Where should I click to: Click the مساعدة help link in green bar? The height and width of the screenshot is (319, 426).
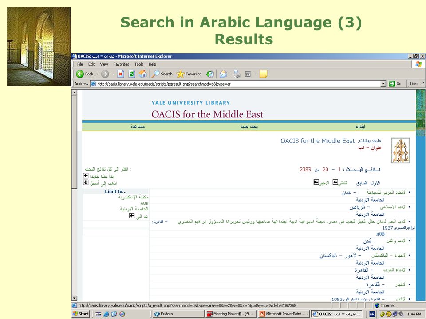(138, 127)
